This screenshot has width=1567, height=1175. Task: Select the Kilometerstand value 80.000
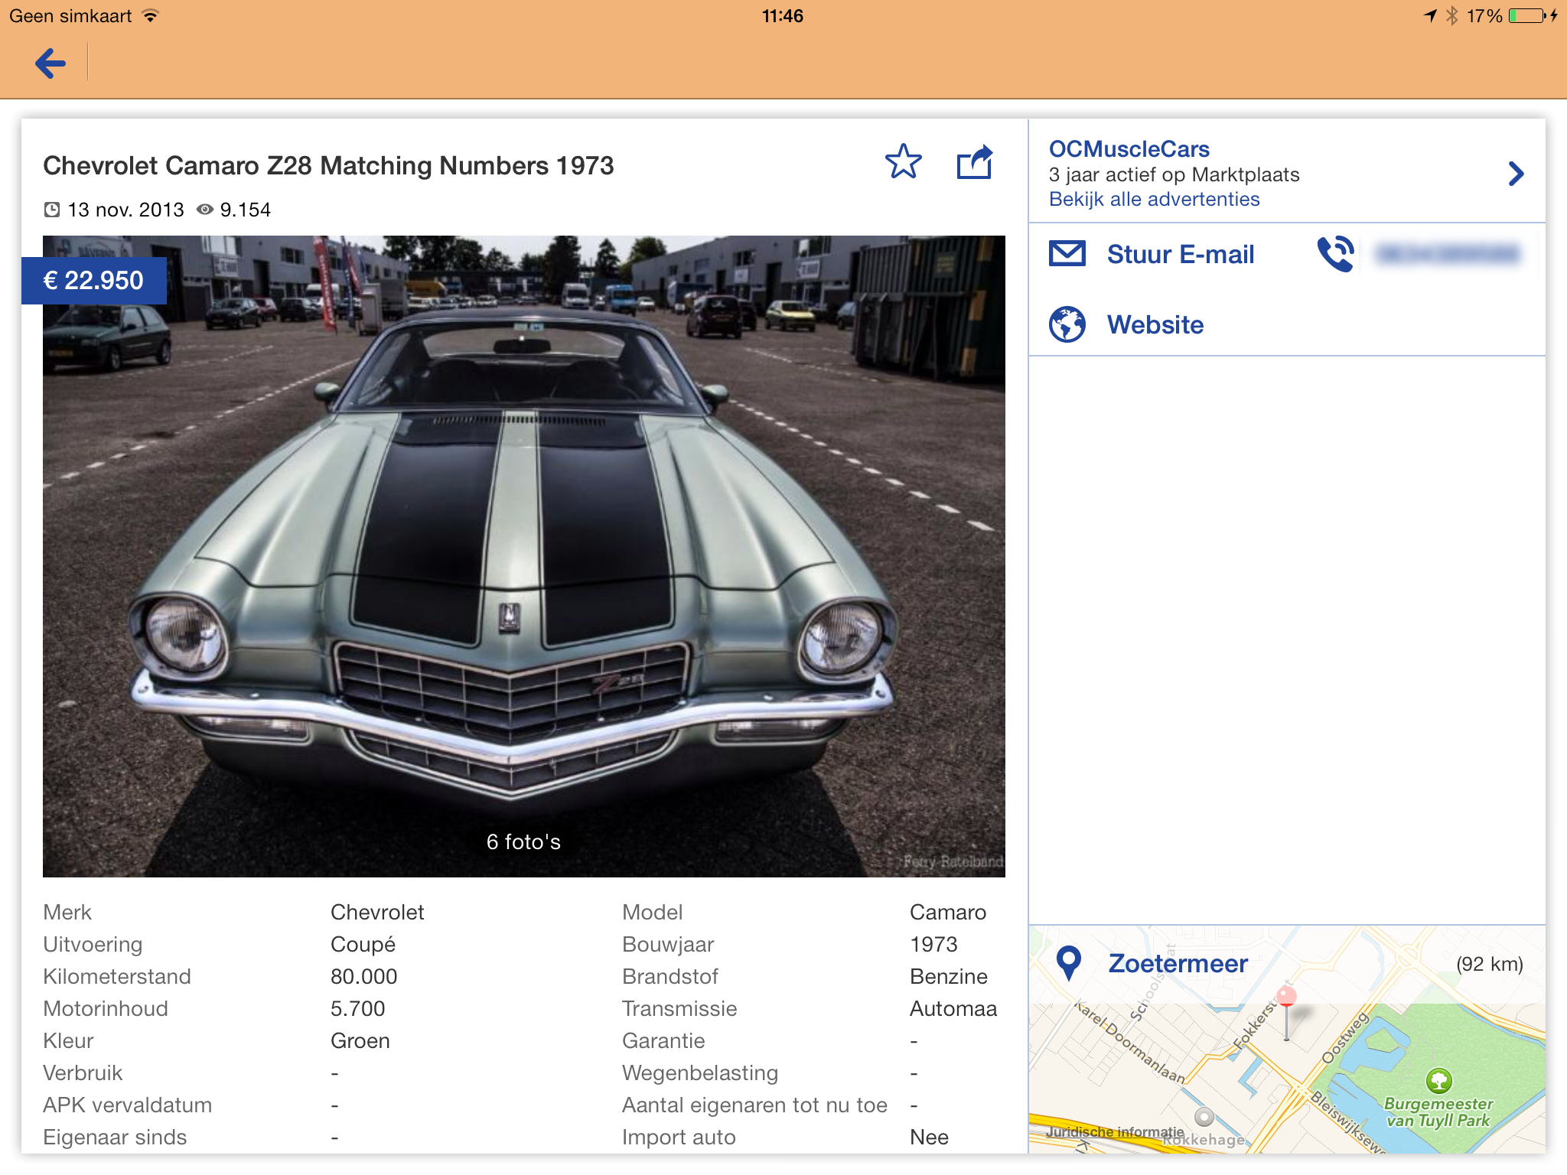[x=363, y=977]
